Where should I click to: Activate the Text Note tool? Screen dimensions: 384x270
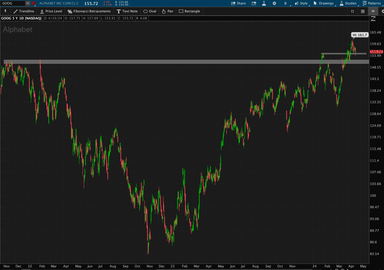tap(127, 11)
